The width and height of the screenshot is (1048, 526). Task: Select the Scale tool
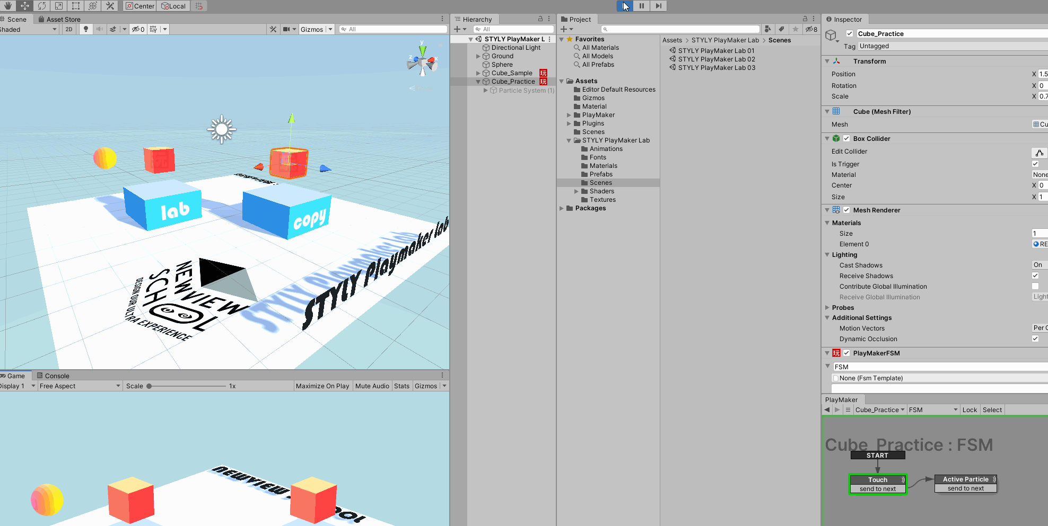58,6
